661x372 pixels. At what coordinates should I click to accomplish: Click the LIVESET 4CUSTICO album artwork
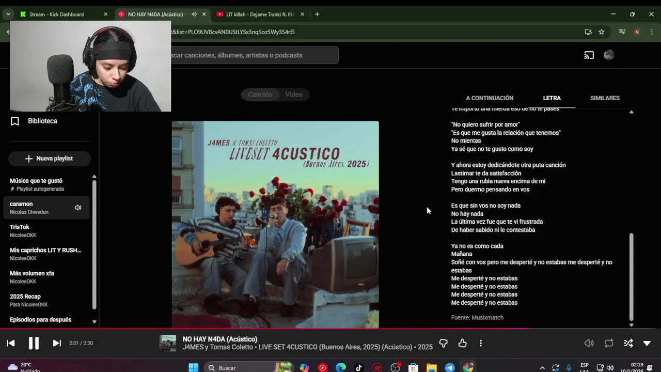pos(275,225)
